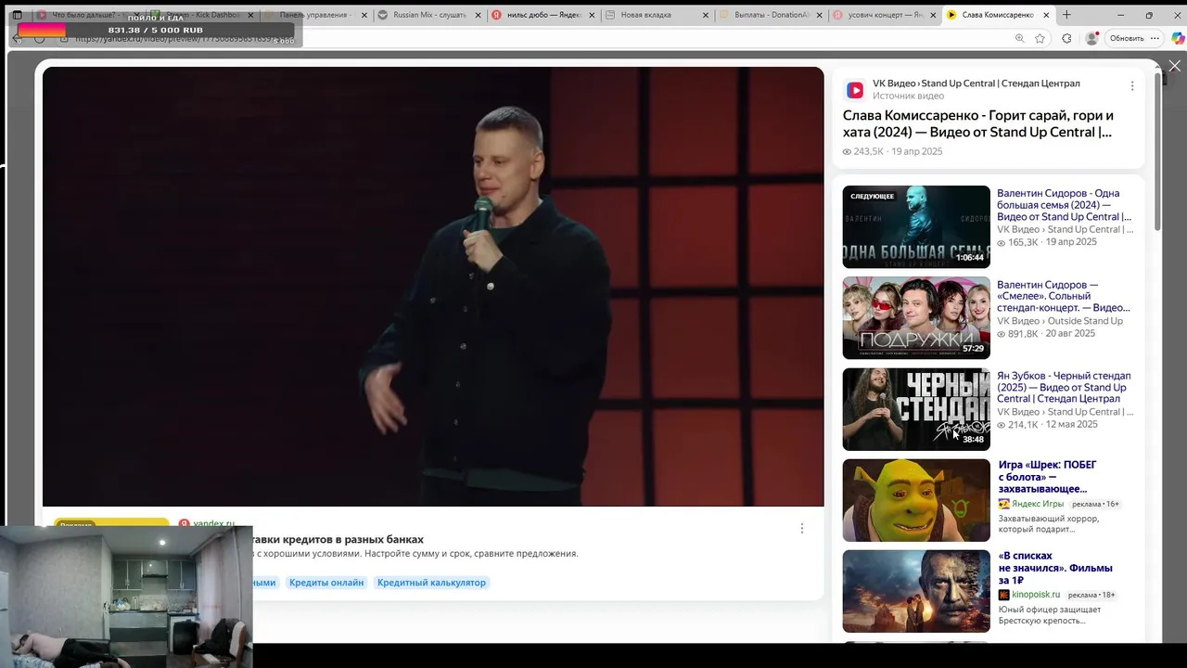Close the video preview overlay with the X
The height and width of the screenshot is (668, 1187).
coord(1174,66)
